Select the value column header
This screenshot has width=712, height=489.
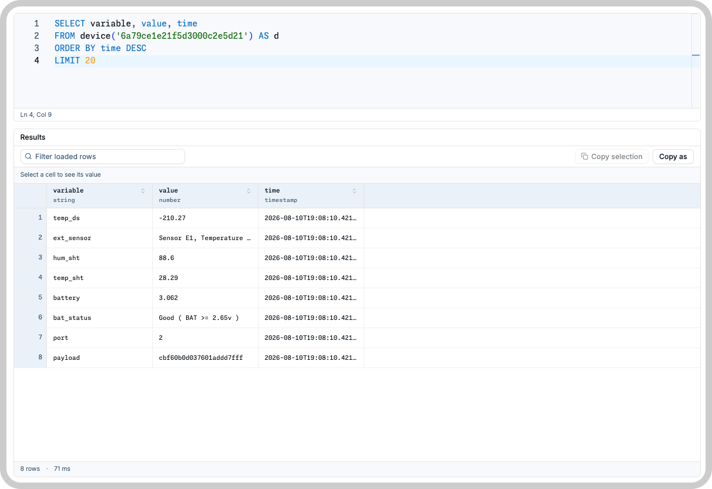tap(206, 195)
